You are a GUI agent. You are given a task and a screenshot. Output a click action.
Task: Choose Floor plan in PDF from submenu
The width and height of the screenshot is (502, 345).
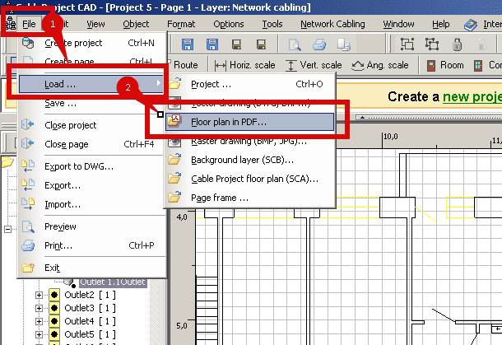[229, 122]
